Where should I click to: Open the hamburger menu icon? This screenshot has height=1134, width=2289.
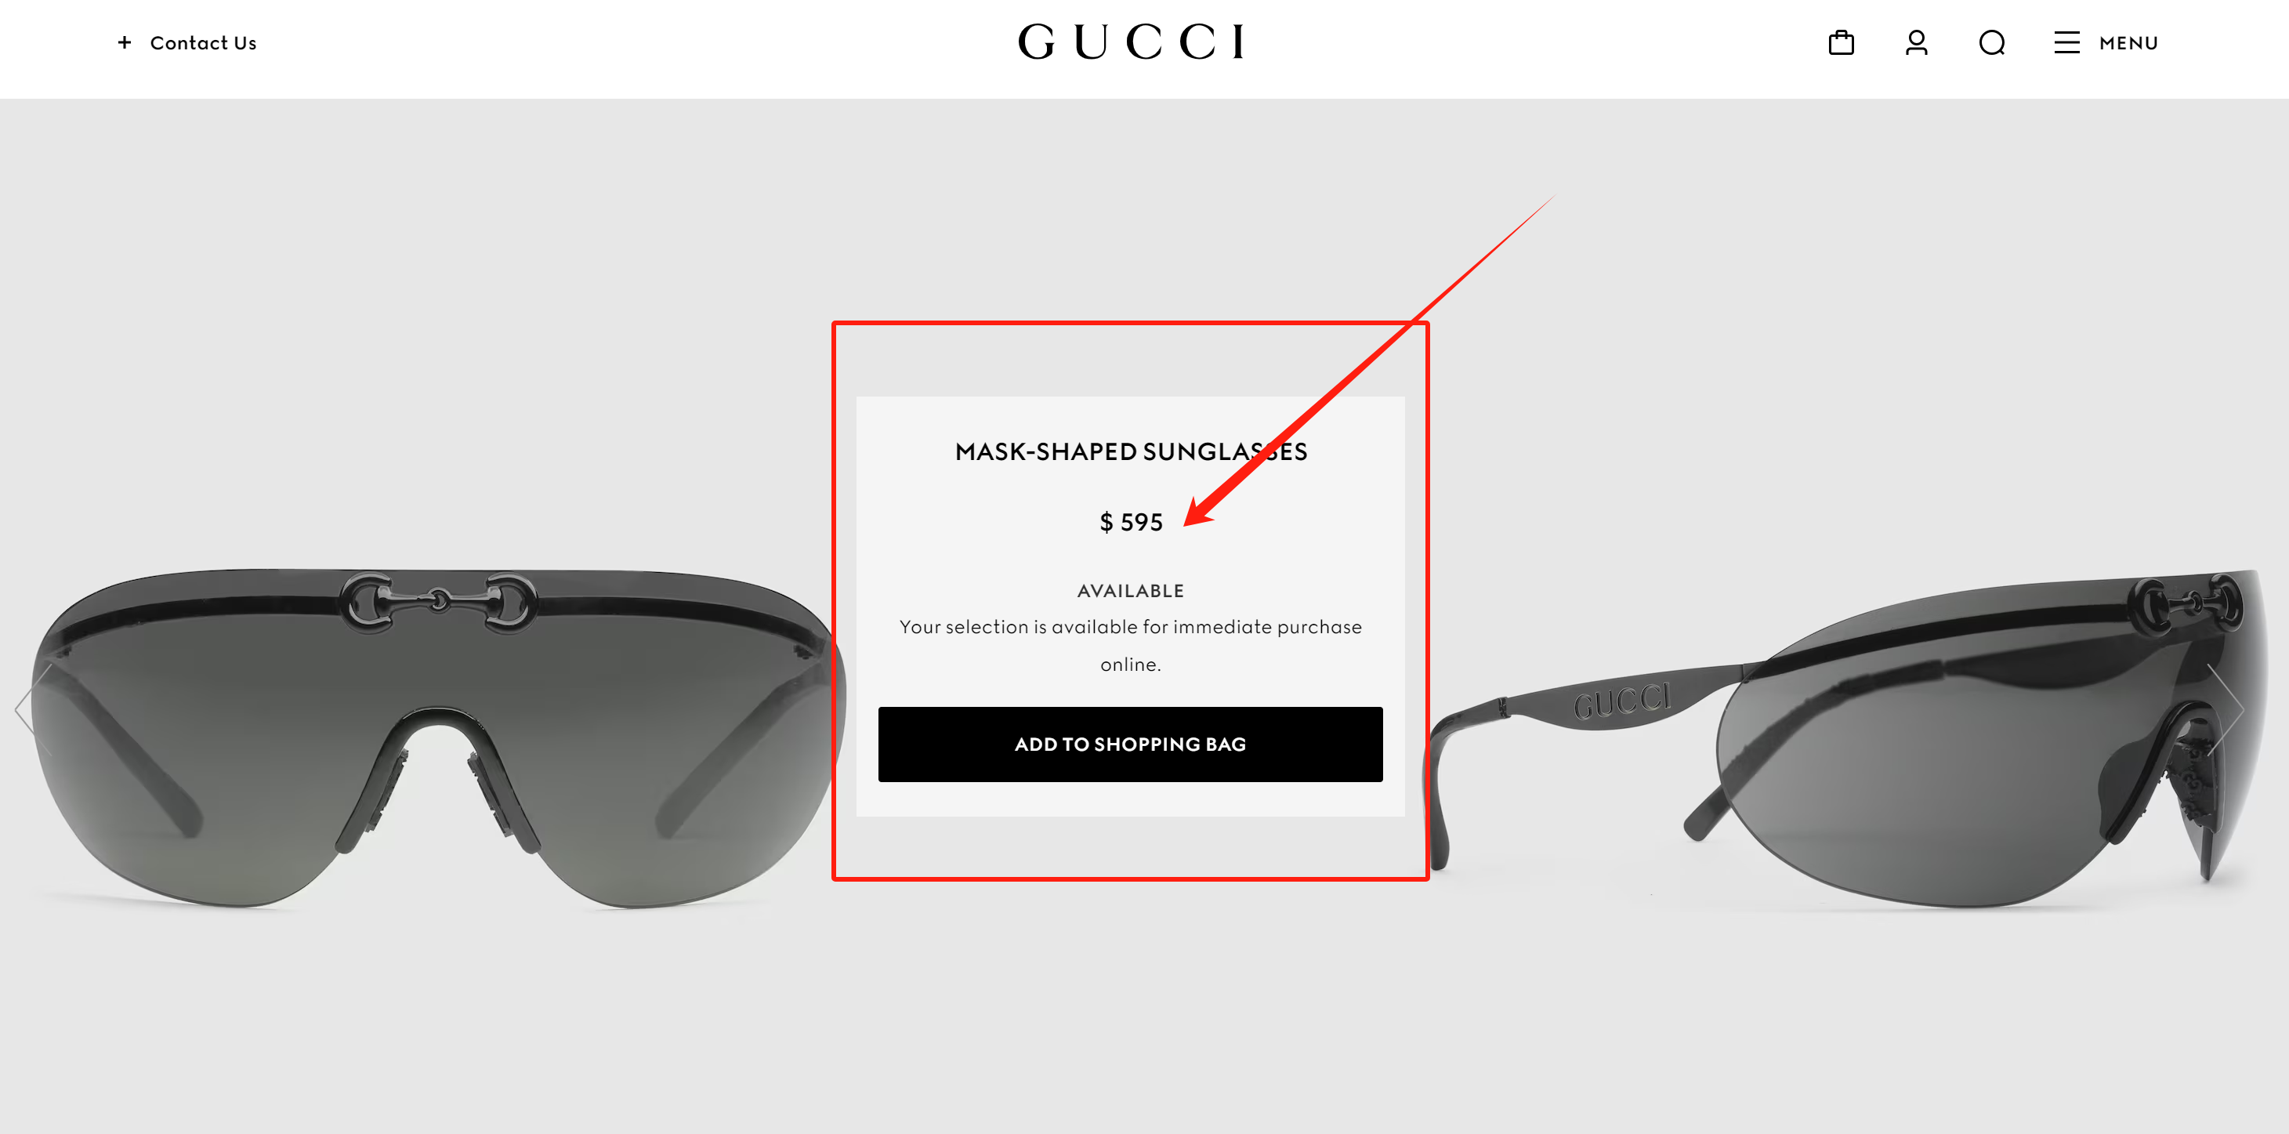click(2067, 42)
